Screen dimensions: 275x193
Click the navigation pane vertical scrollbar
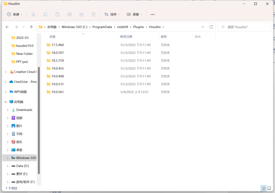click(x=39, y=121)
